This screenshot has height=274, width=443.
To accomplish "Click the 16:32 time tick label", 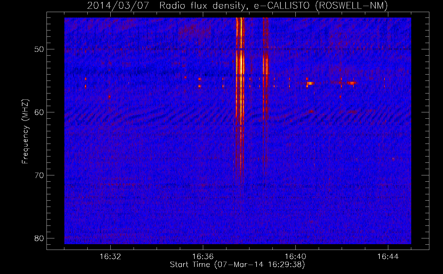I will pos(110,257).
